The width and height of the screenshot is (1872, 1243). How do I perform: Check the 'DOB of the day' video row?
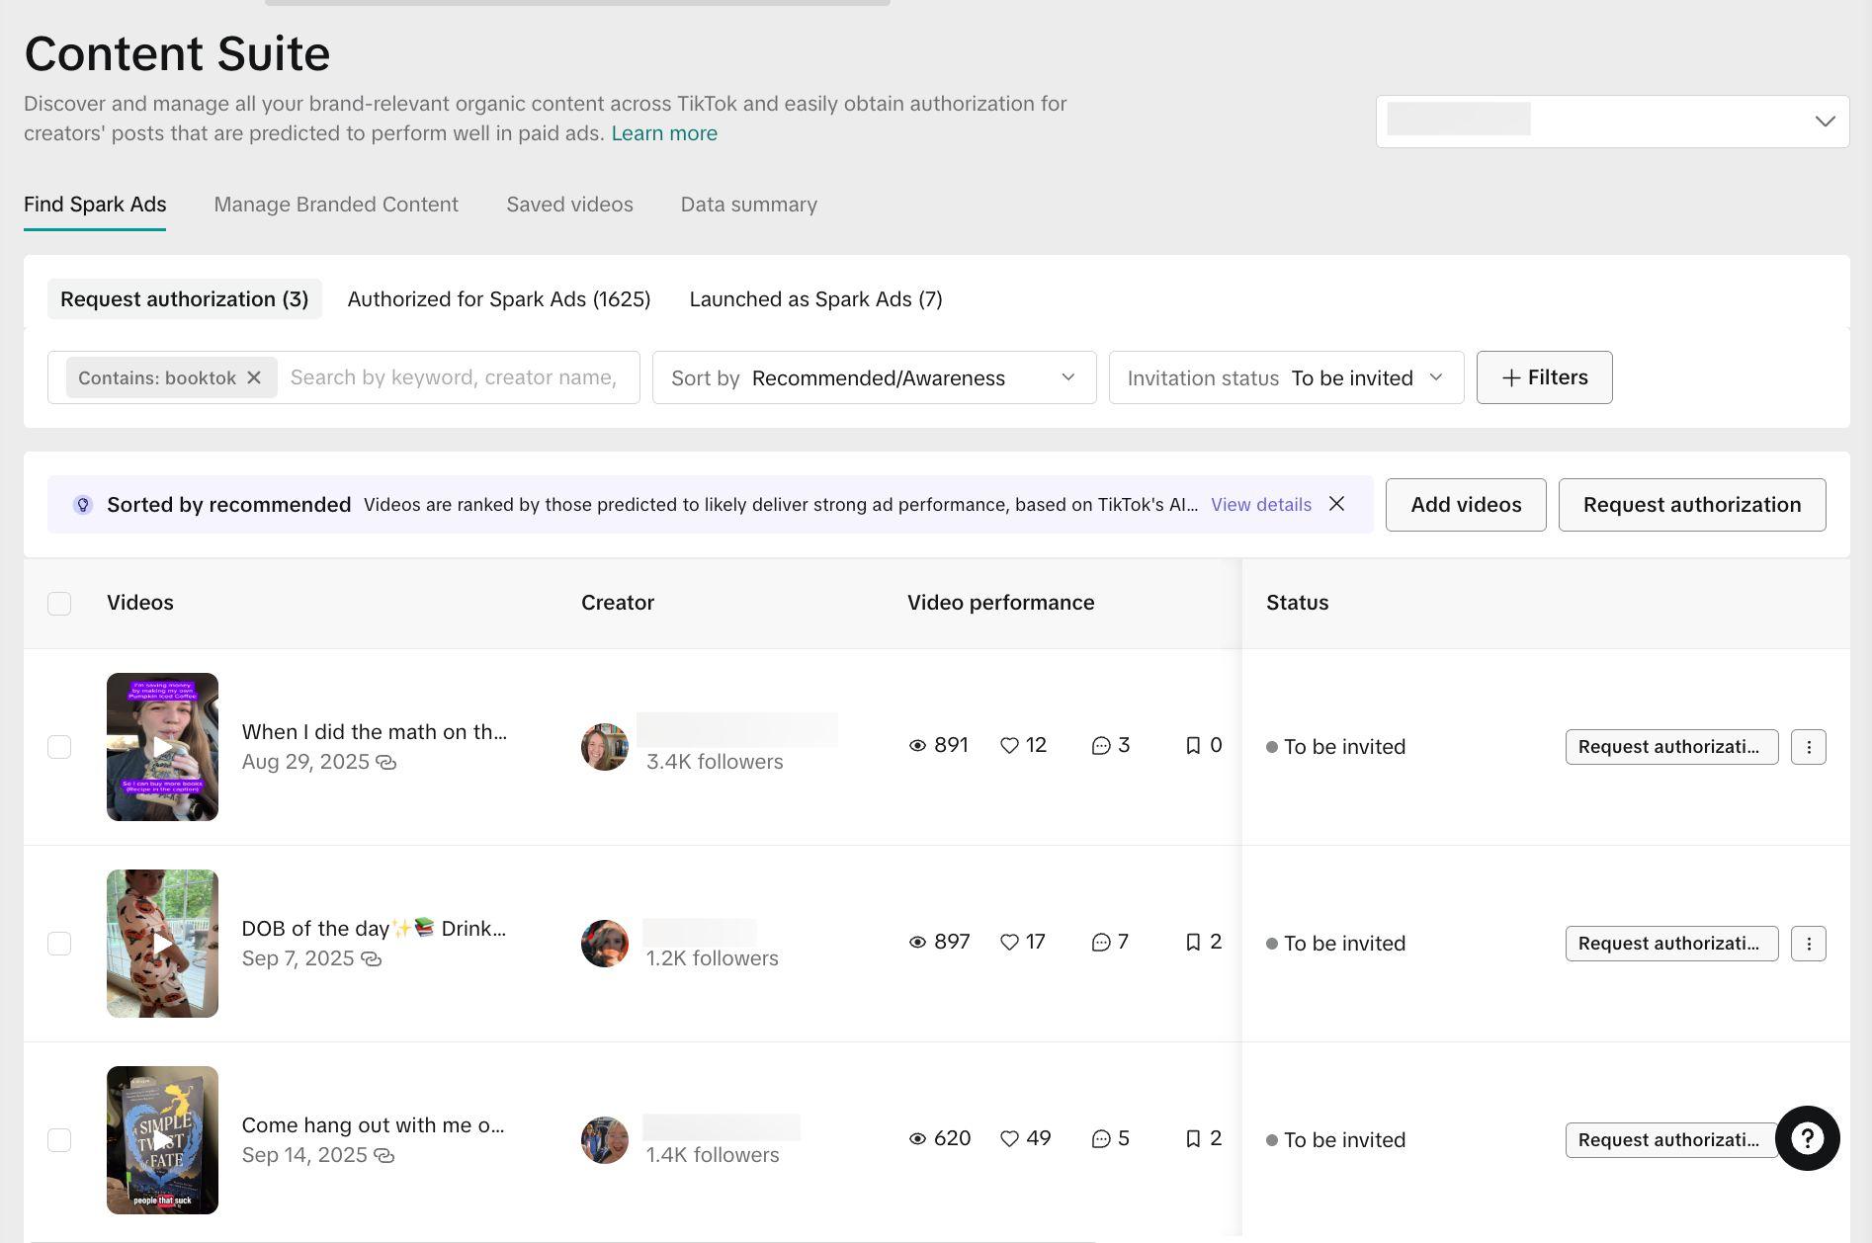pyautogui.click(x=59, y=944)
